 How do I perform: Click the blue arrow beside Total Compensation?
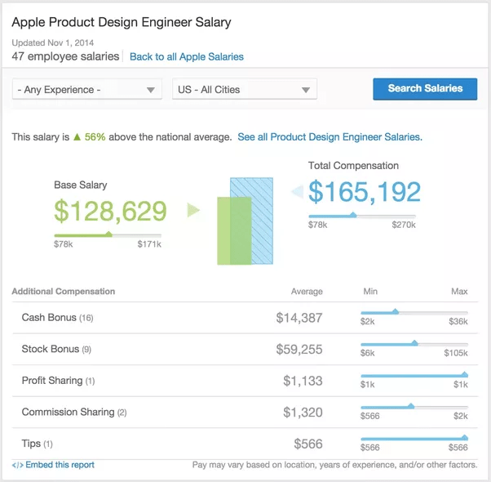298,192
